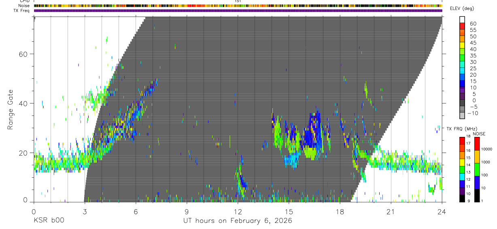Click the Range Gate axis tick label '40'
The height and width of the screenshot is (229, 497).
(x=23, y=103)
